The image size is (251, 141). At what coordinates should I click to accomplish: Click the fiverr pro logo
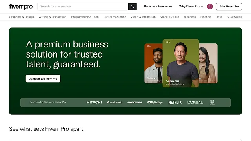(x=21, y=7)
